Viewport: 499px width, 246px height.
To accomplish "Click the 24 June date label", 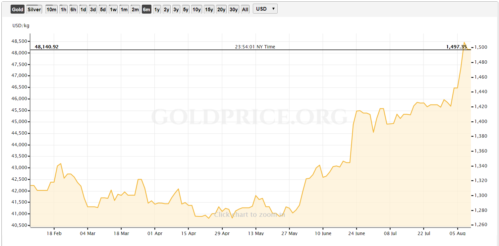I will [357, 233].
